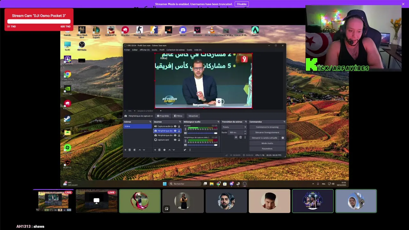This screenshot has width=409, height=230.
Task: Move source up in Sources toolbar
Action: (x=169, y=150)
